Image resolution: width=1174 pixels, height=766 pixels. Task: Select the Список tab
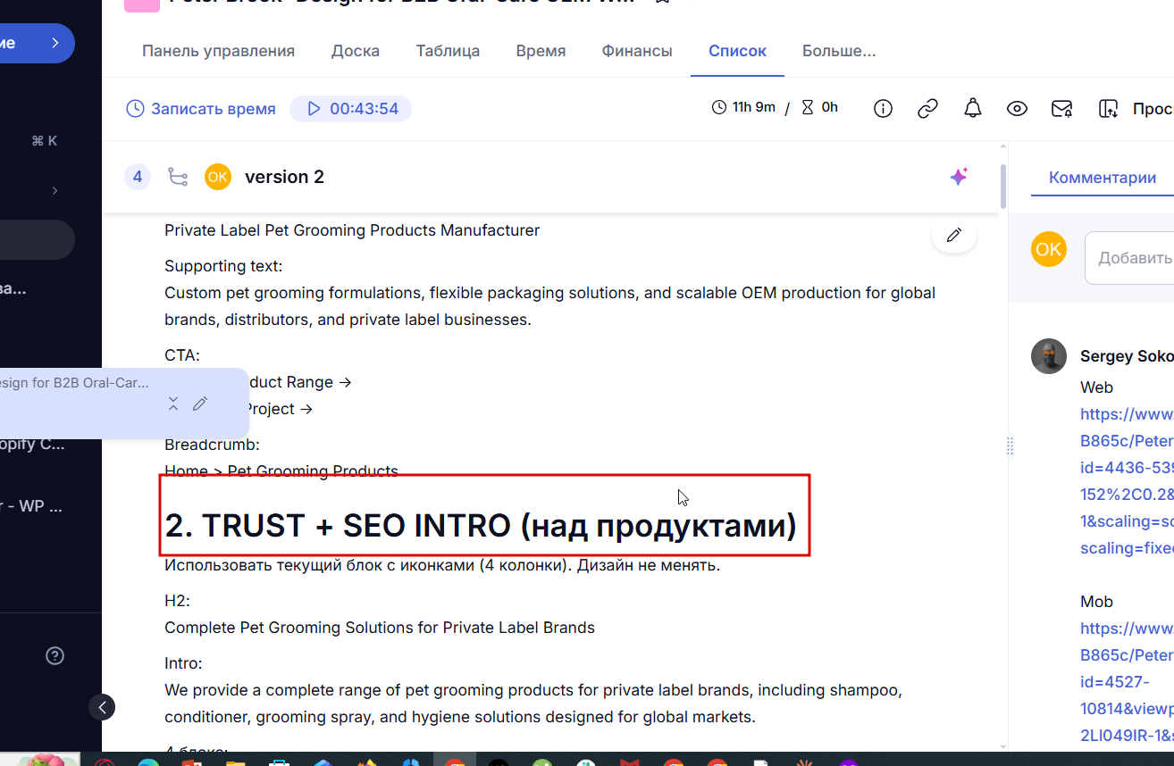coord(737,51)
